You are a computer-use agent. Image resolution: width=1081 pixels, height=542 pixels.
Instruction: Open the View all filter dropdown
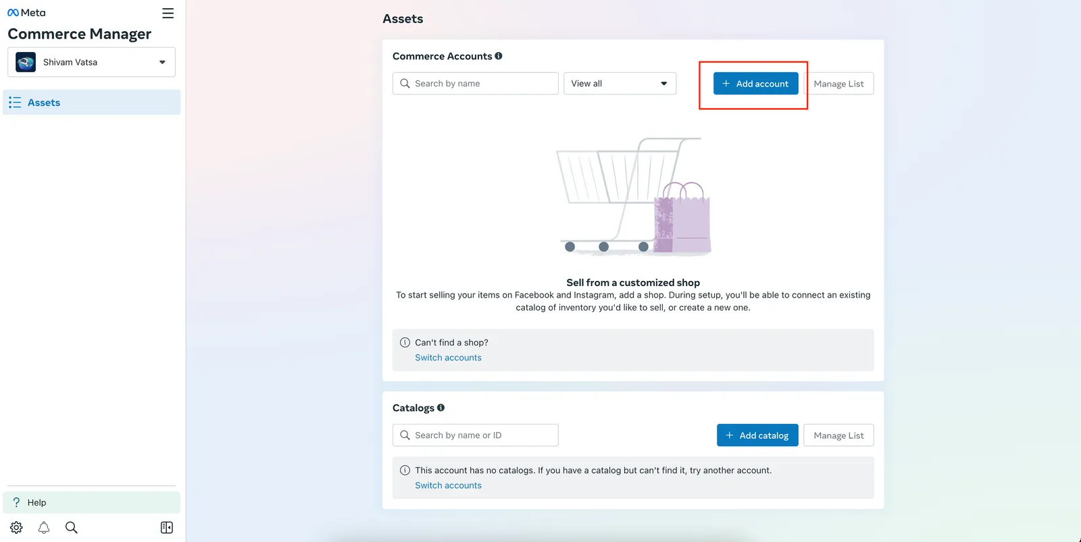[620, 84]
